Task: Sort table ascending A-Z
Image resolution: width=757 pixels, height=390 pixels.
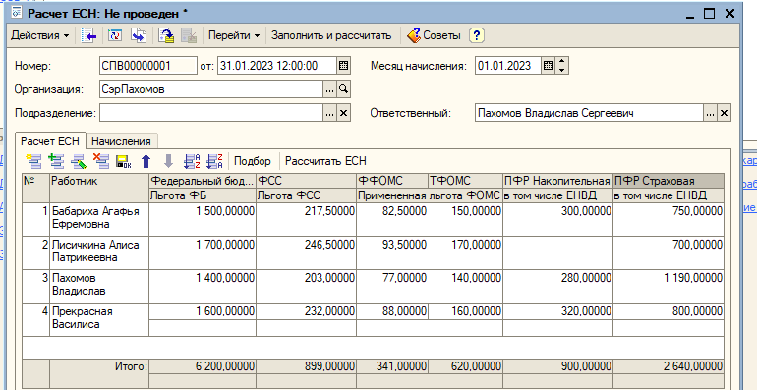Action: [x=192, y=161]
